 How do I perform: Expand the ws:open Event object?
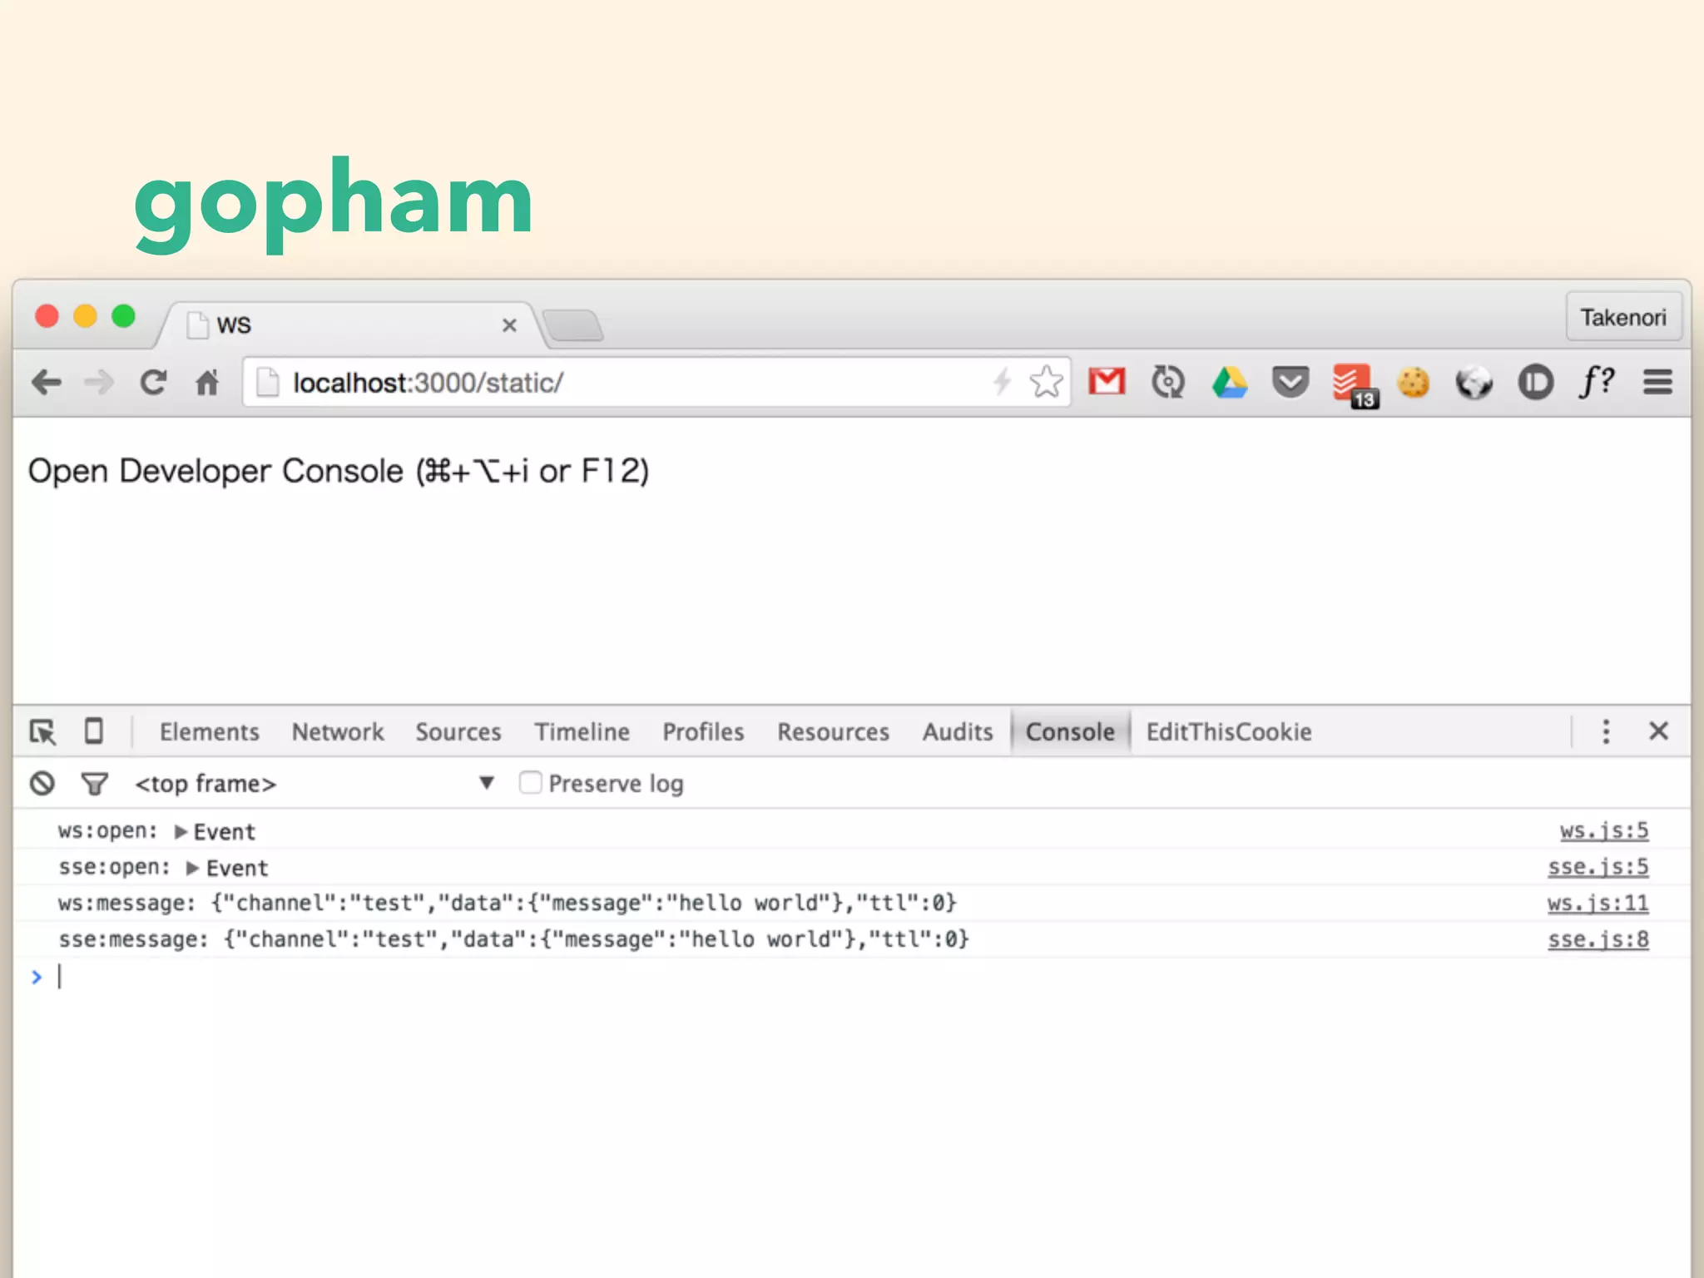[x=181, y=832]
